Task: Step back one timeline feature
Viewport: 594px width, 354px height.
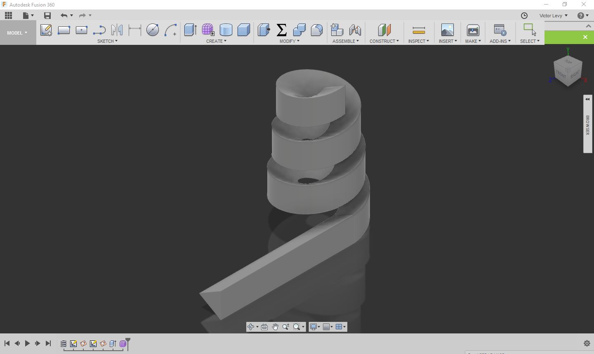Action: (x=17, y=343)
